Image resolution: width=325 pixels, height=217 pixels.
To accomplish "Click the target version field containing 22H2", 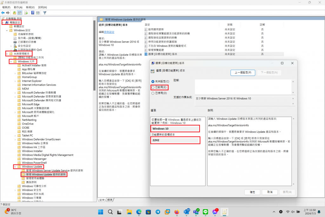I will point(175,140).
